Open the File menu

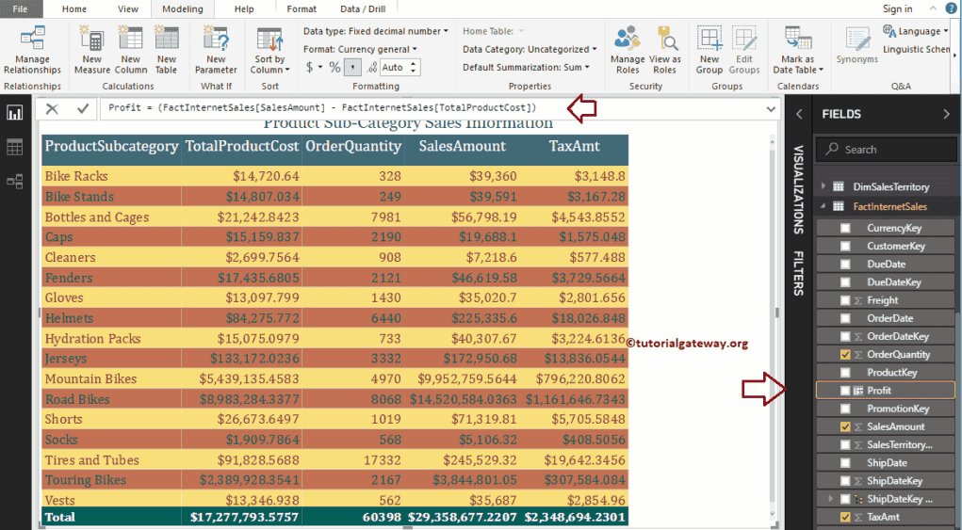coord(20,8)
